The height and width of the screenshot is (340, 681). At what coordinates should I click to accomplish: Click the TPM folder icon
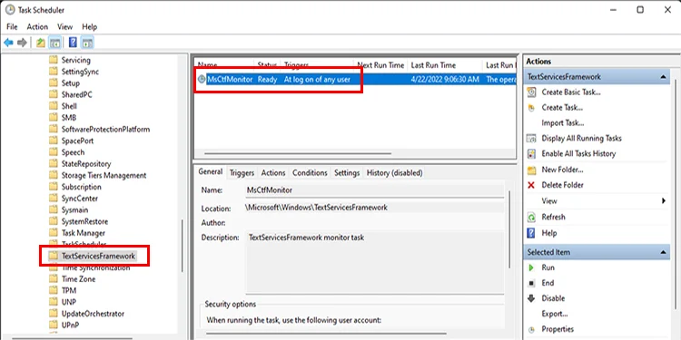53,290
